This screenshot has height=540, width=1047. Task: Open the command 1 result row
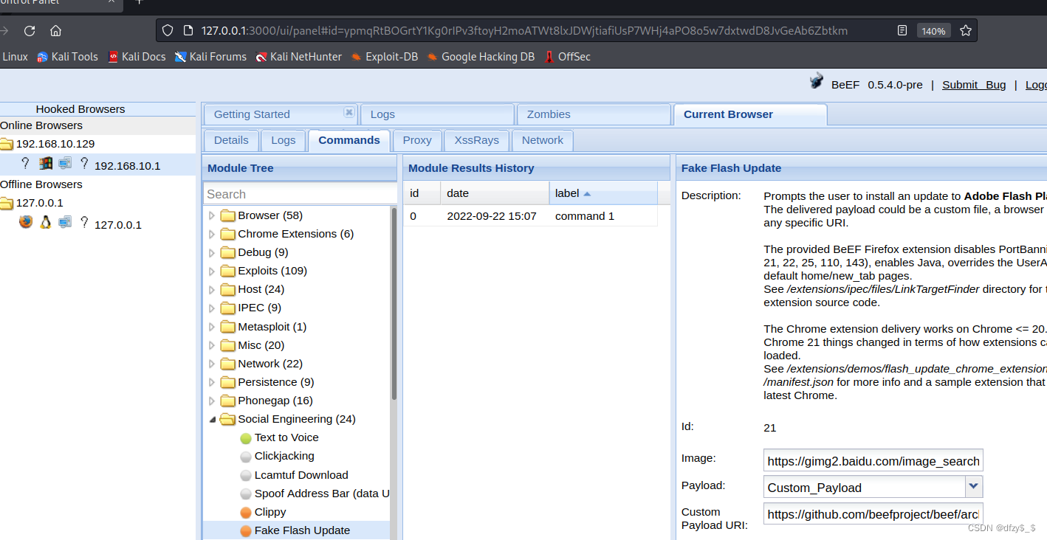pos(530,216)
